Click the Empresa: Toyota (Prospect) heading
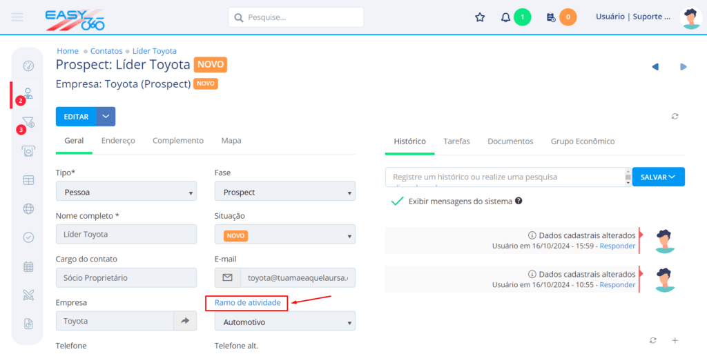The image size is (707, 354). (x=123, y=83)
